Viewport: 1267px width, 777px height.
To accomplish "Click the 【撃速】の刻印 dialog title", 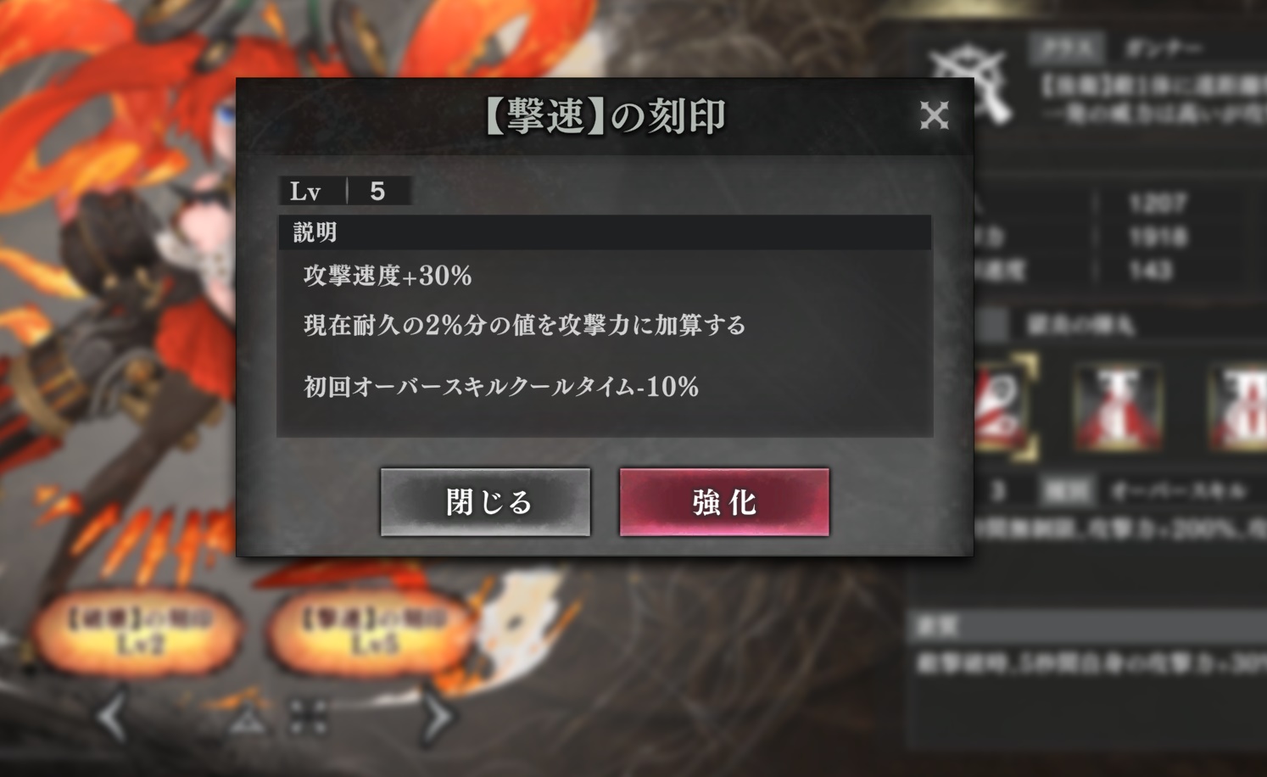I will click(604, 116).
